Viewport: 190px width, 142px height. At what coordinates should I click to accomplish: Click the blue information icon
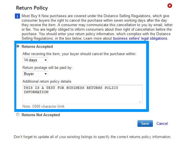pos(17,16)
